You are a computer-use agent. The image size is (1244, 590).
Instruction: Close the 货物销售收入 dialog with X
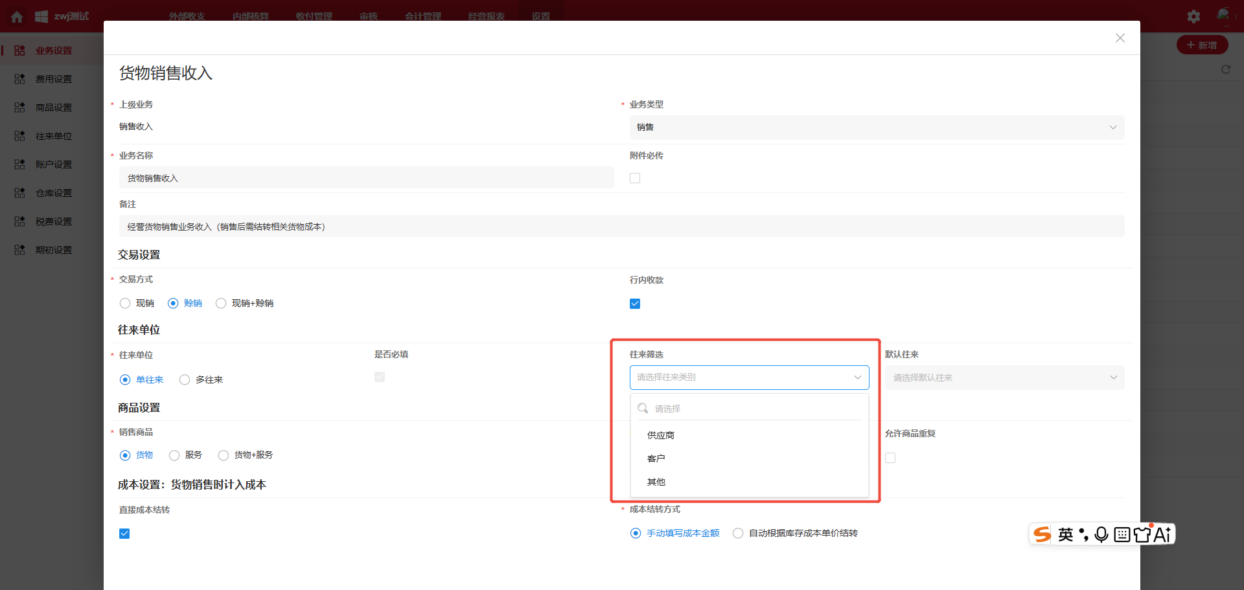tap(1120, 38)
